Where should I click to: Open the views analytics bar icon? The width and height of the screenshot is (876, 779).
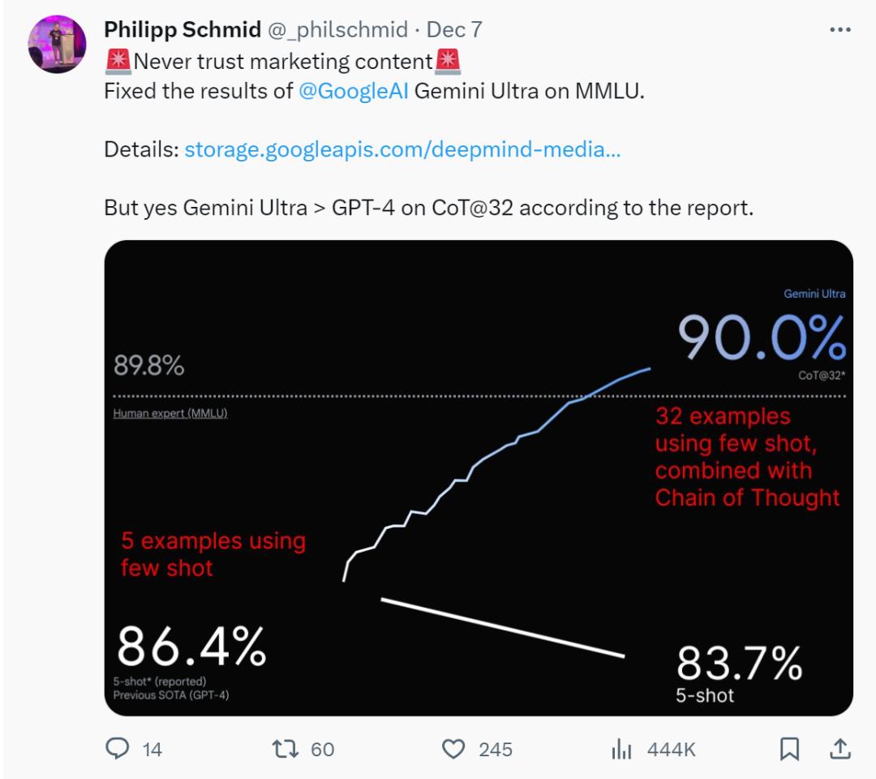click(621, 748)
